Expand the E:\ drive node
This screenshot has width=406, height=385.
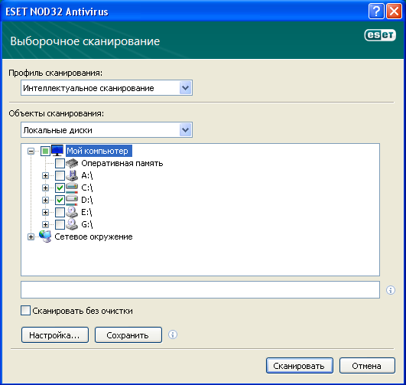(x=45, y=212)
